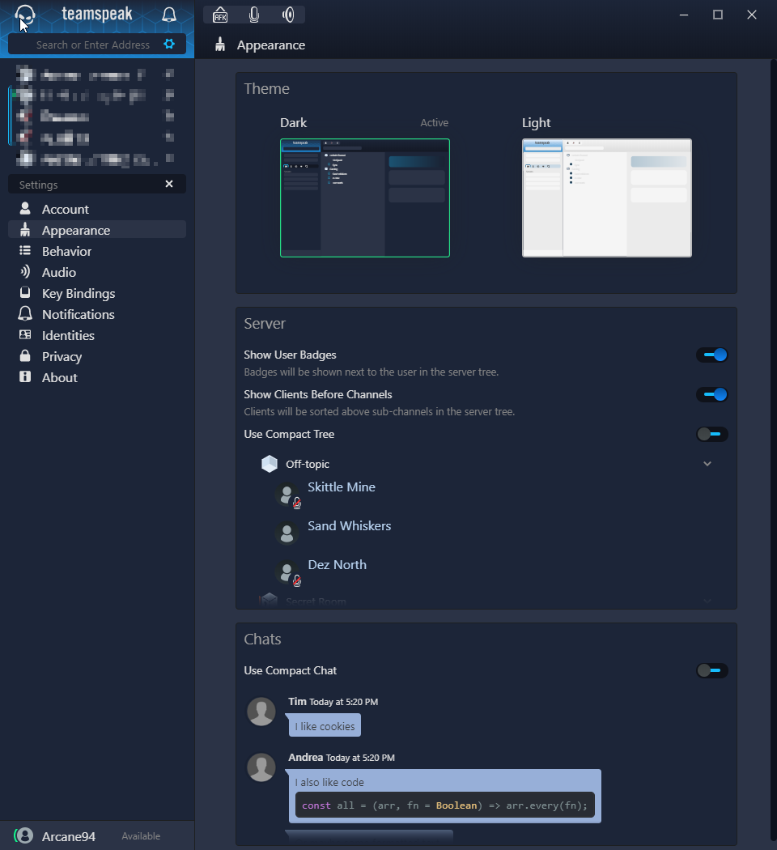Mute the microphone icon in toolbar
The image size is (777, 850).
pyautogui.click(x=254, y=15)
